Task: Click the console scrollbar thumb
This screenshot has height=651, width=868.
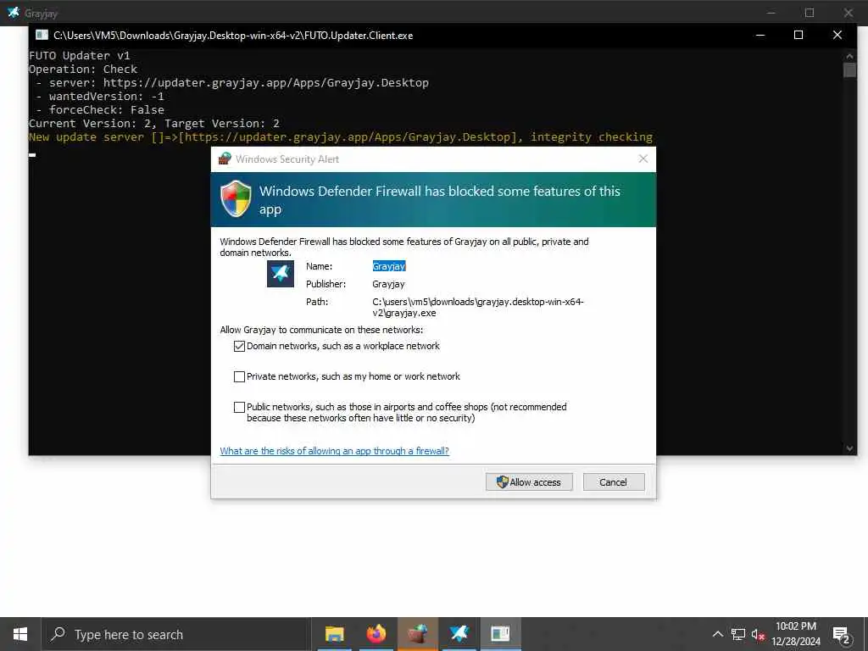Action: coord(849,70)
